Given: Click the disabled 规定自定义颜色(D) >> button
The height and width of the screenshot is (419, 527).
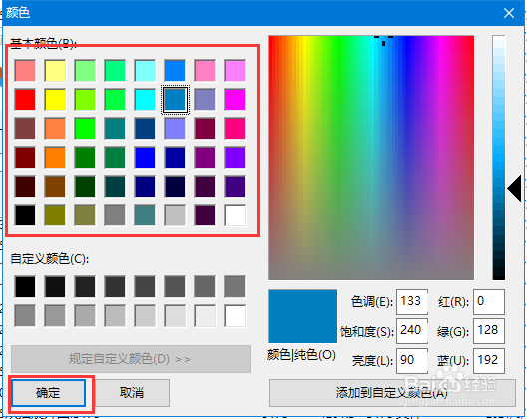Looking at the screenshot, I should click(x=131, y=359).
